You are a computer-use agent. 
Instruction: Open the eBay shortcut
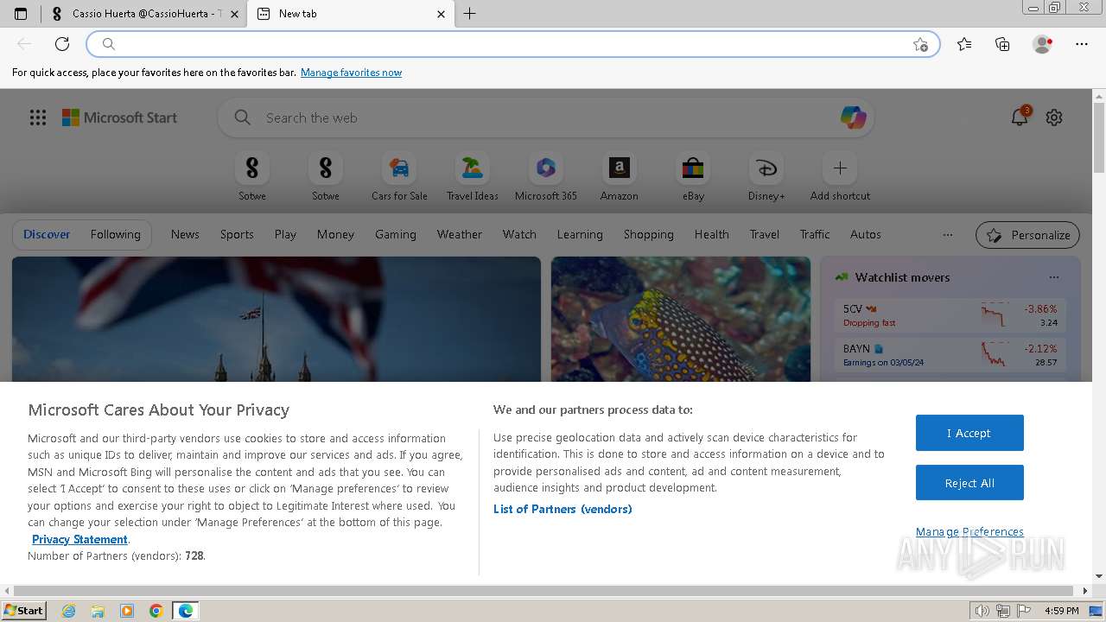(x=693, y=176)
